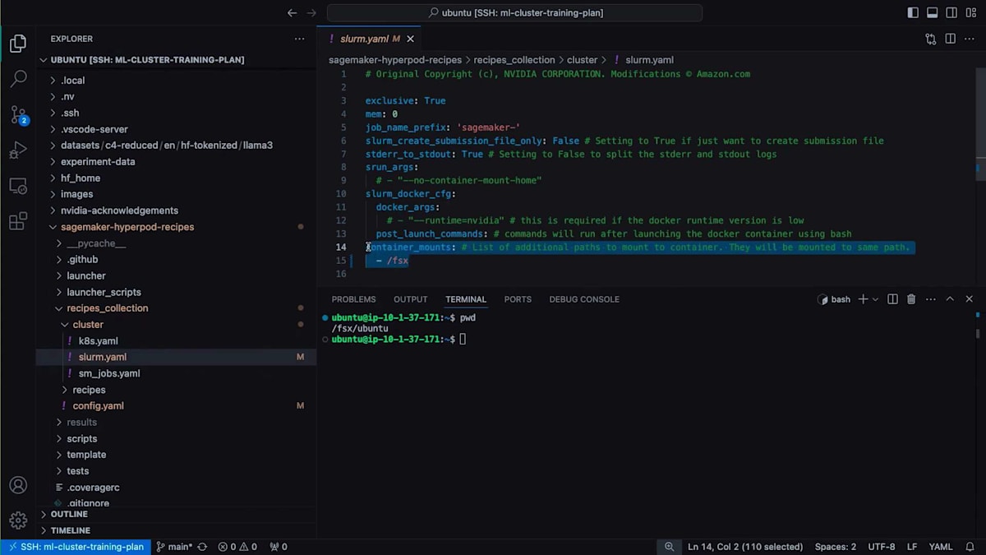This screenshot has width=986, height=555.
Task: Expand the .local folder
Action: [x=176, y=81]
